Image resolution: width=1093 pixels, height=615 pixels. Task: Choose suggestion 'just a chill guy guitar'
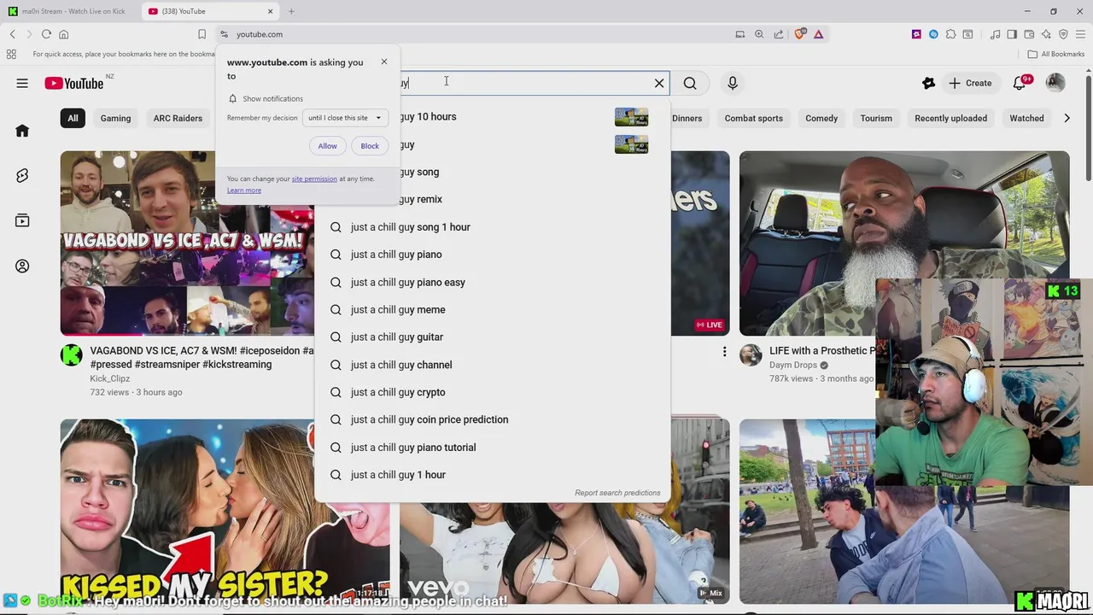tap(493, 337)
